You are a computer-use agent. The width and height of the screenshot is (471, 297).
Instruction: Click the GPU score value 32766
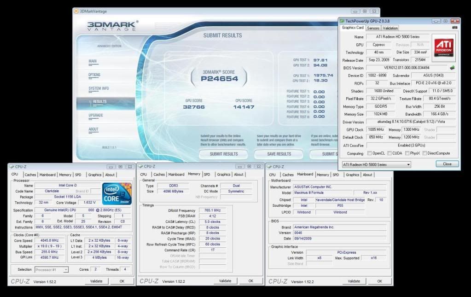pos(194,107)
